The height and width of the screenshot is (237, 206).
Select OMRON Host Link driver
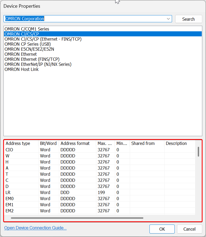coord(22,69)
